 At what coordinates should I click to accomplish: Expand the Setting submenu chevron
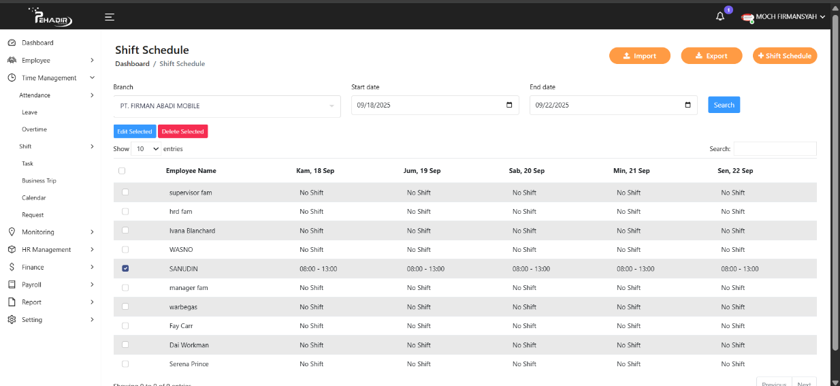tap(92, 320)
